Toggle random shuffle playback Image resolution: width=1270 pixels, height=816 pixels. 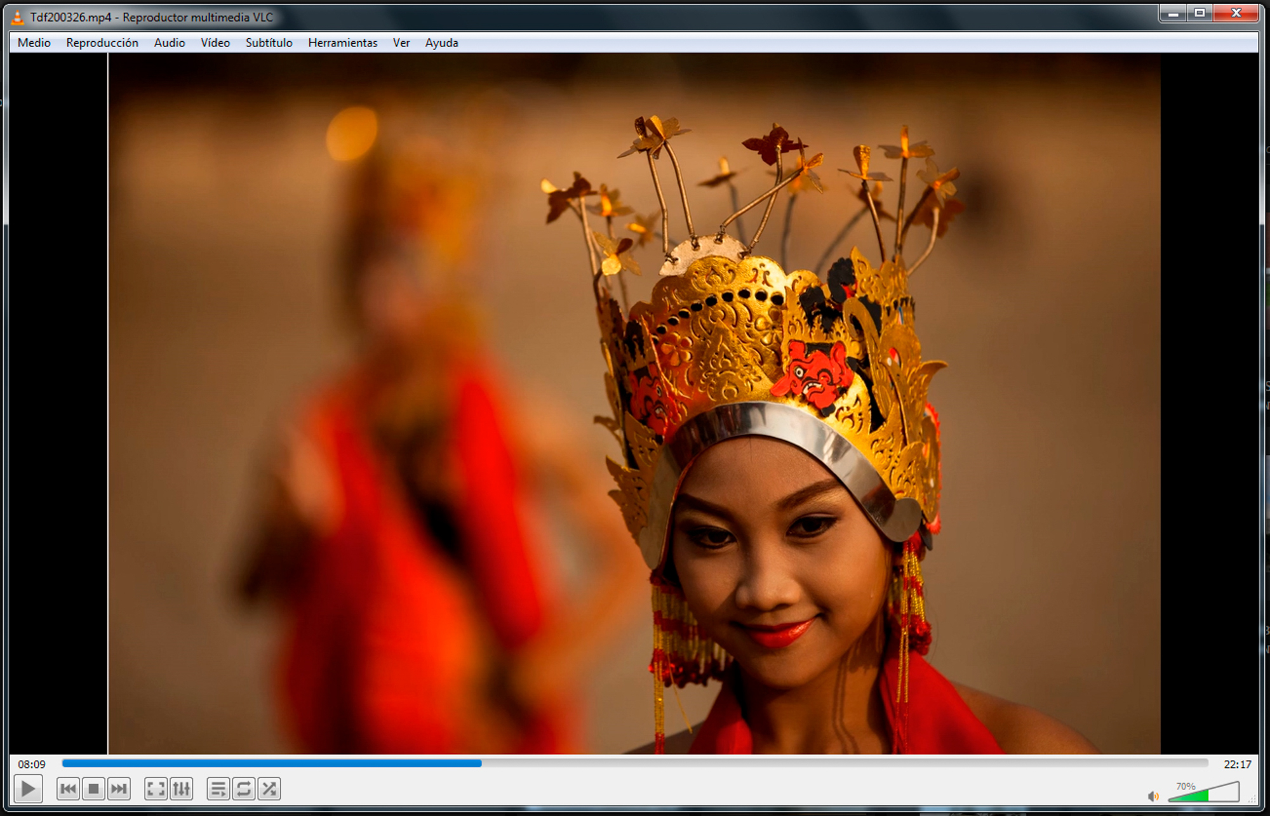[269, 789]
